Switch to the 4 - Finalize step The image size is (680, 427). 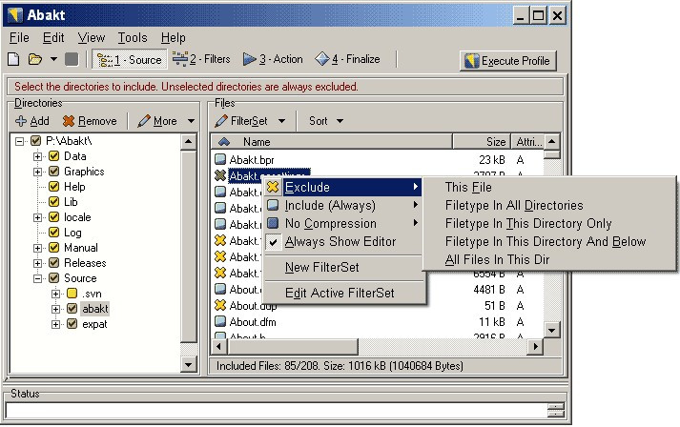[x=347, y=59]
